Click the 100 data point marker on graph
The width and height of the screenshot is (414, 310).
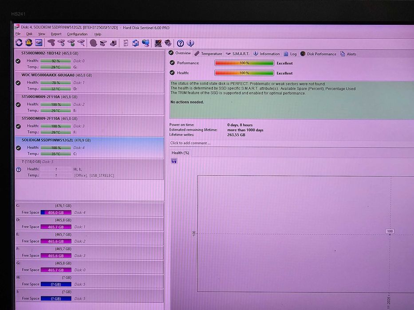pos(390,234)
